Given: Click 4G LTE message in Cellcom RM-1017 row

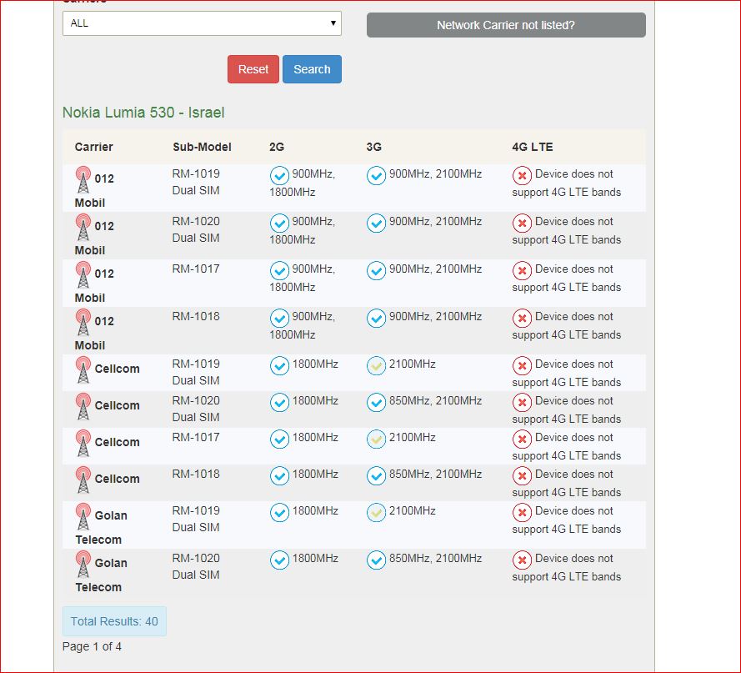Looking at the screenshot, I should [567, 446].
